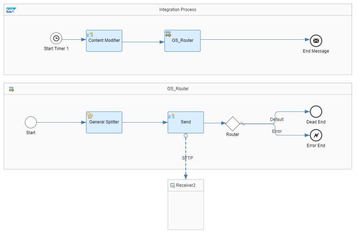Select the Start event circle
This screenshot has height=234, width=358.
coord(31,122)
